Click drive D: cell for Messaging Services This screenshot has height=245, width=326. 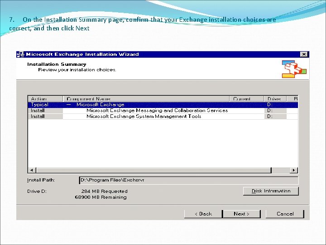coord(275,111)
